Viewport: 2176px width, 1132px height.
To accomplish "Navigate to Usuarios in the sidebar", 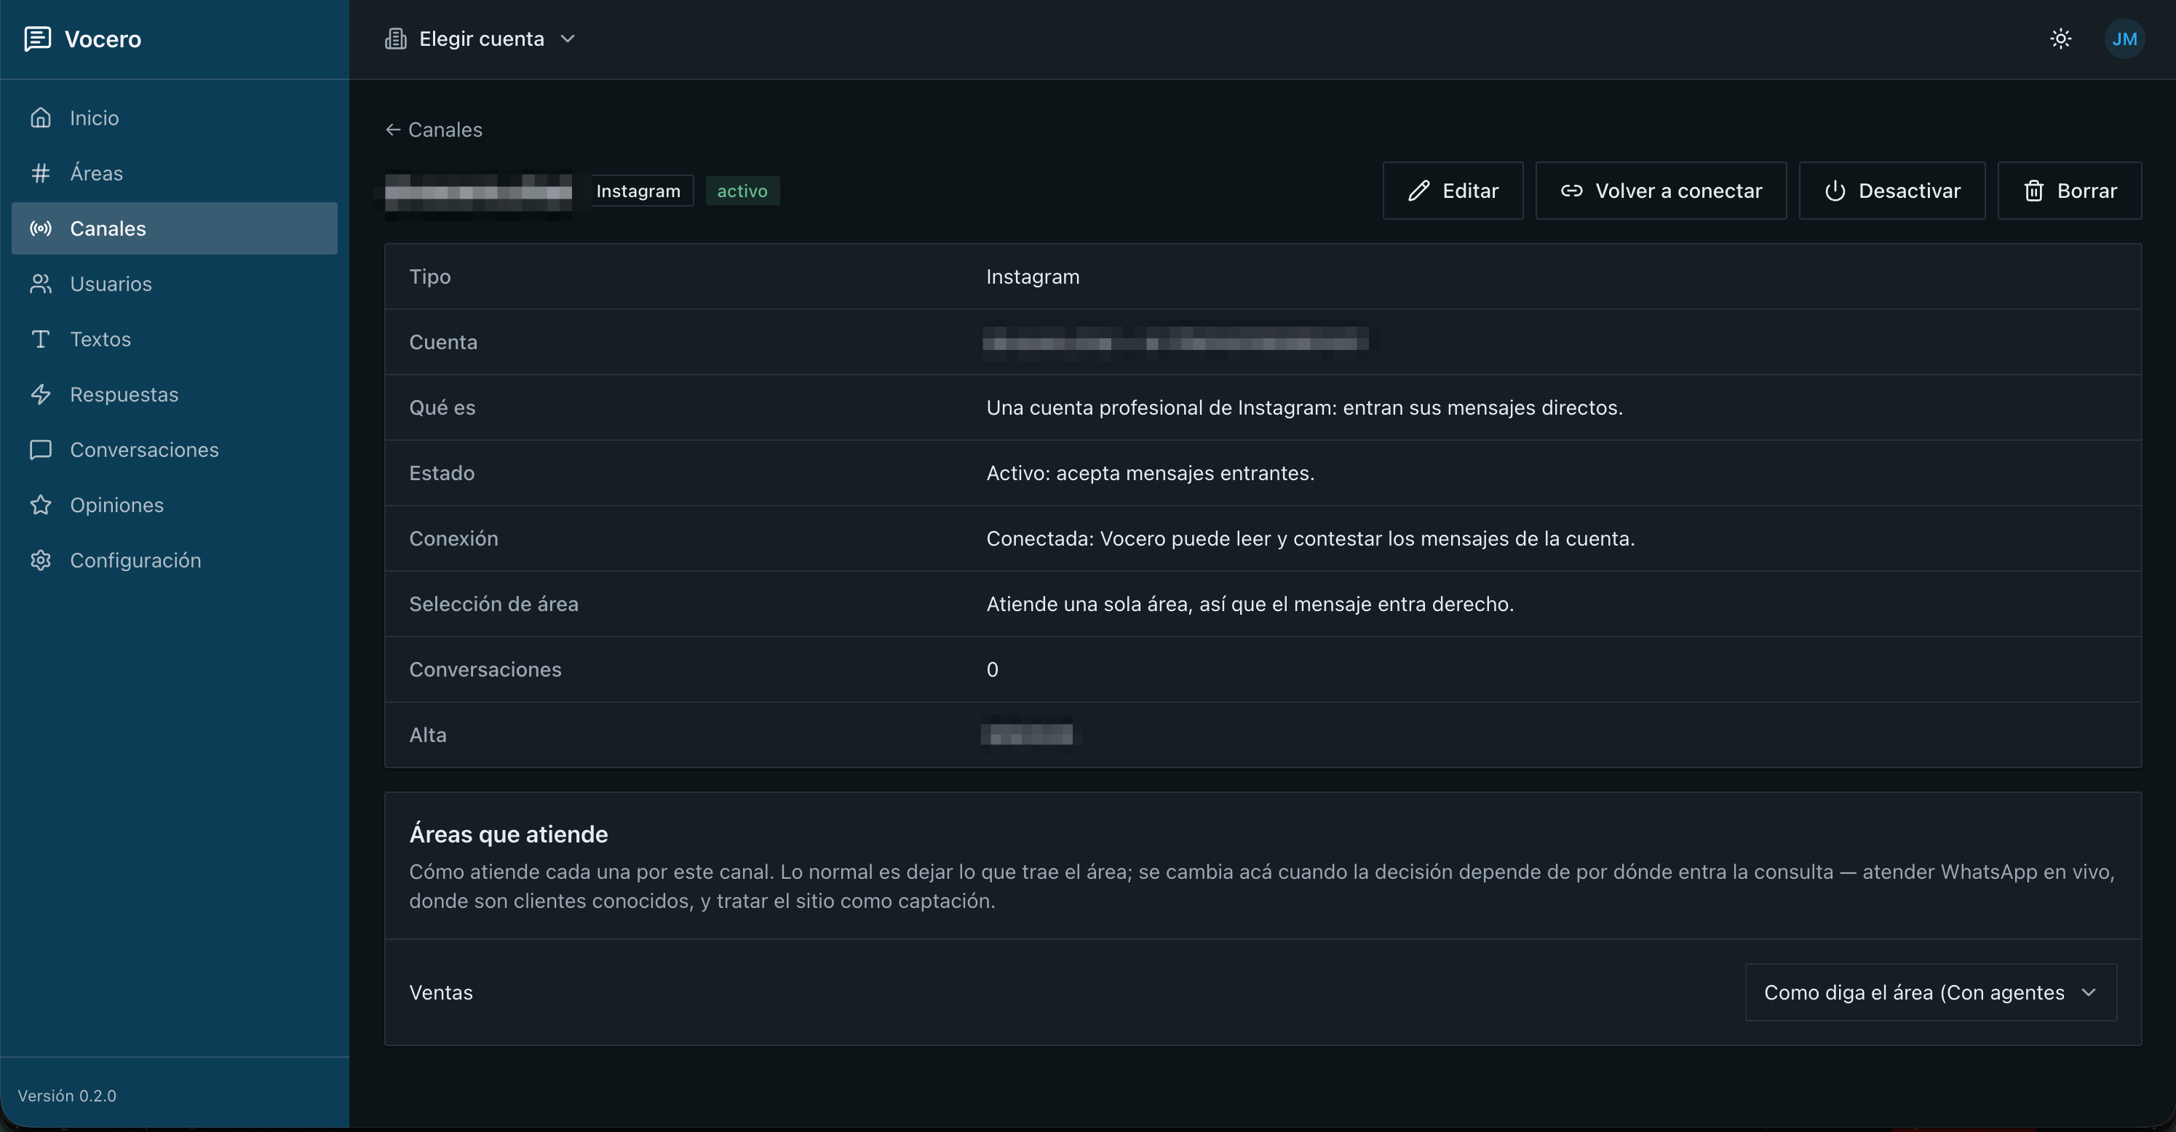I will coord(175,284).
